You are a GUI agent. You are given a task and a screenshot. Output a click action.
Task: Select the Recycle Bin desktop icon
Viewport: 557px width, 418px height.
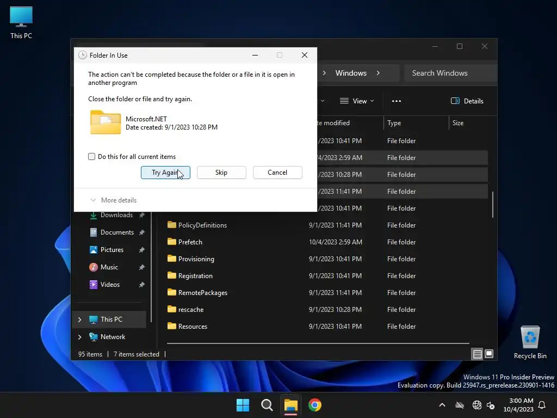point(530,343)
